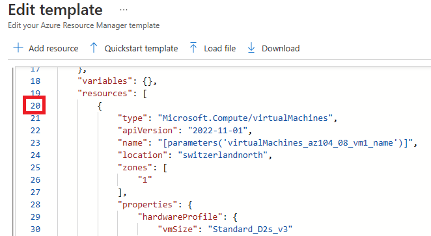Click the "vmSize" key text

pyautogui.click(x=178, y=229)
